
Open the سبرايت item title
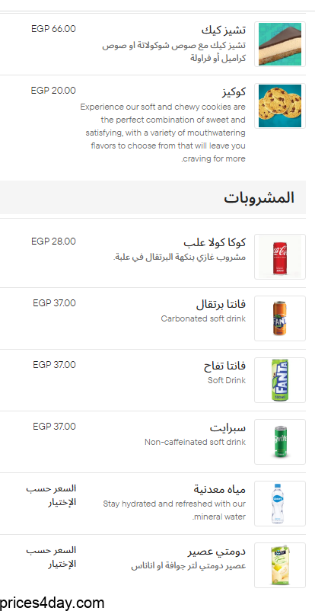point(228,427)
